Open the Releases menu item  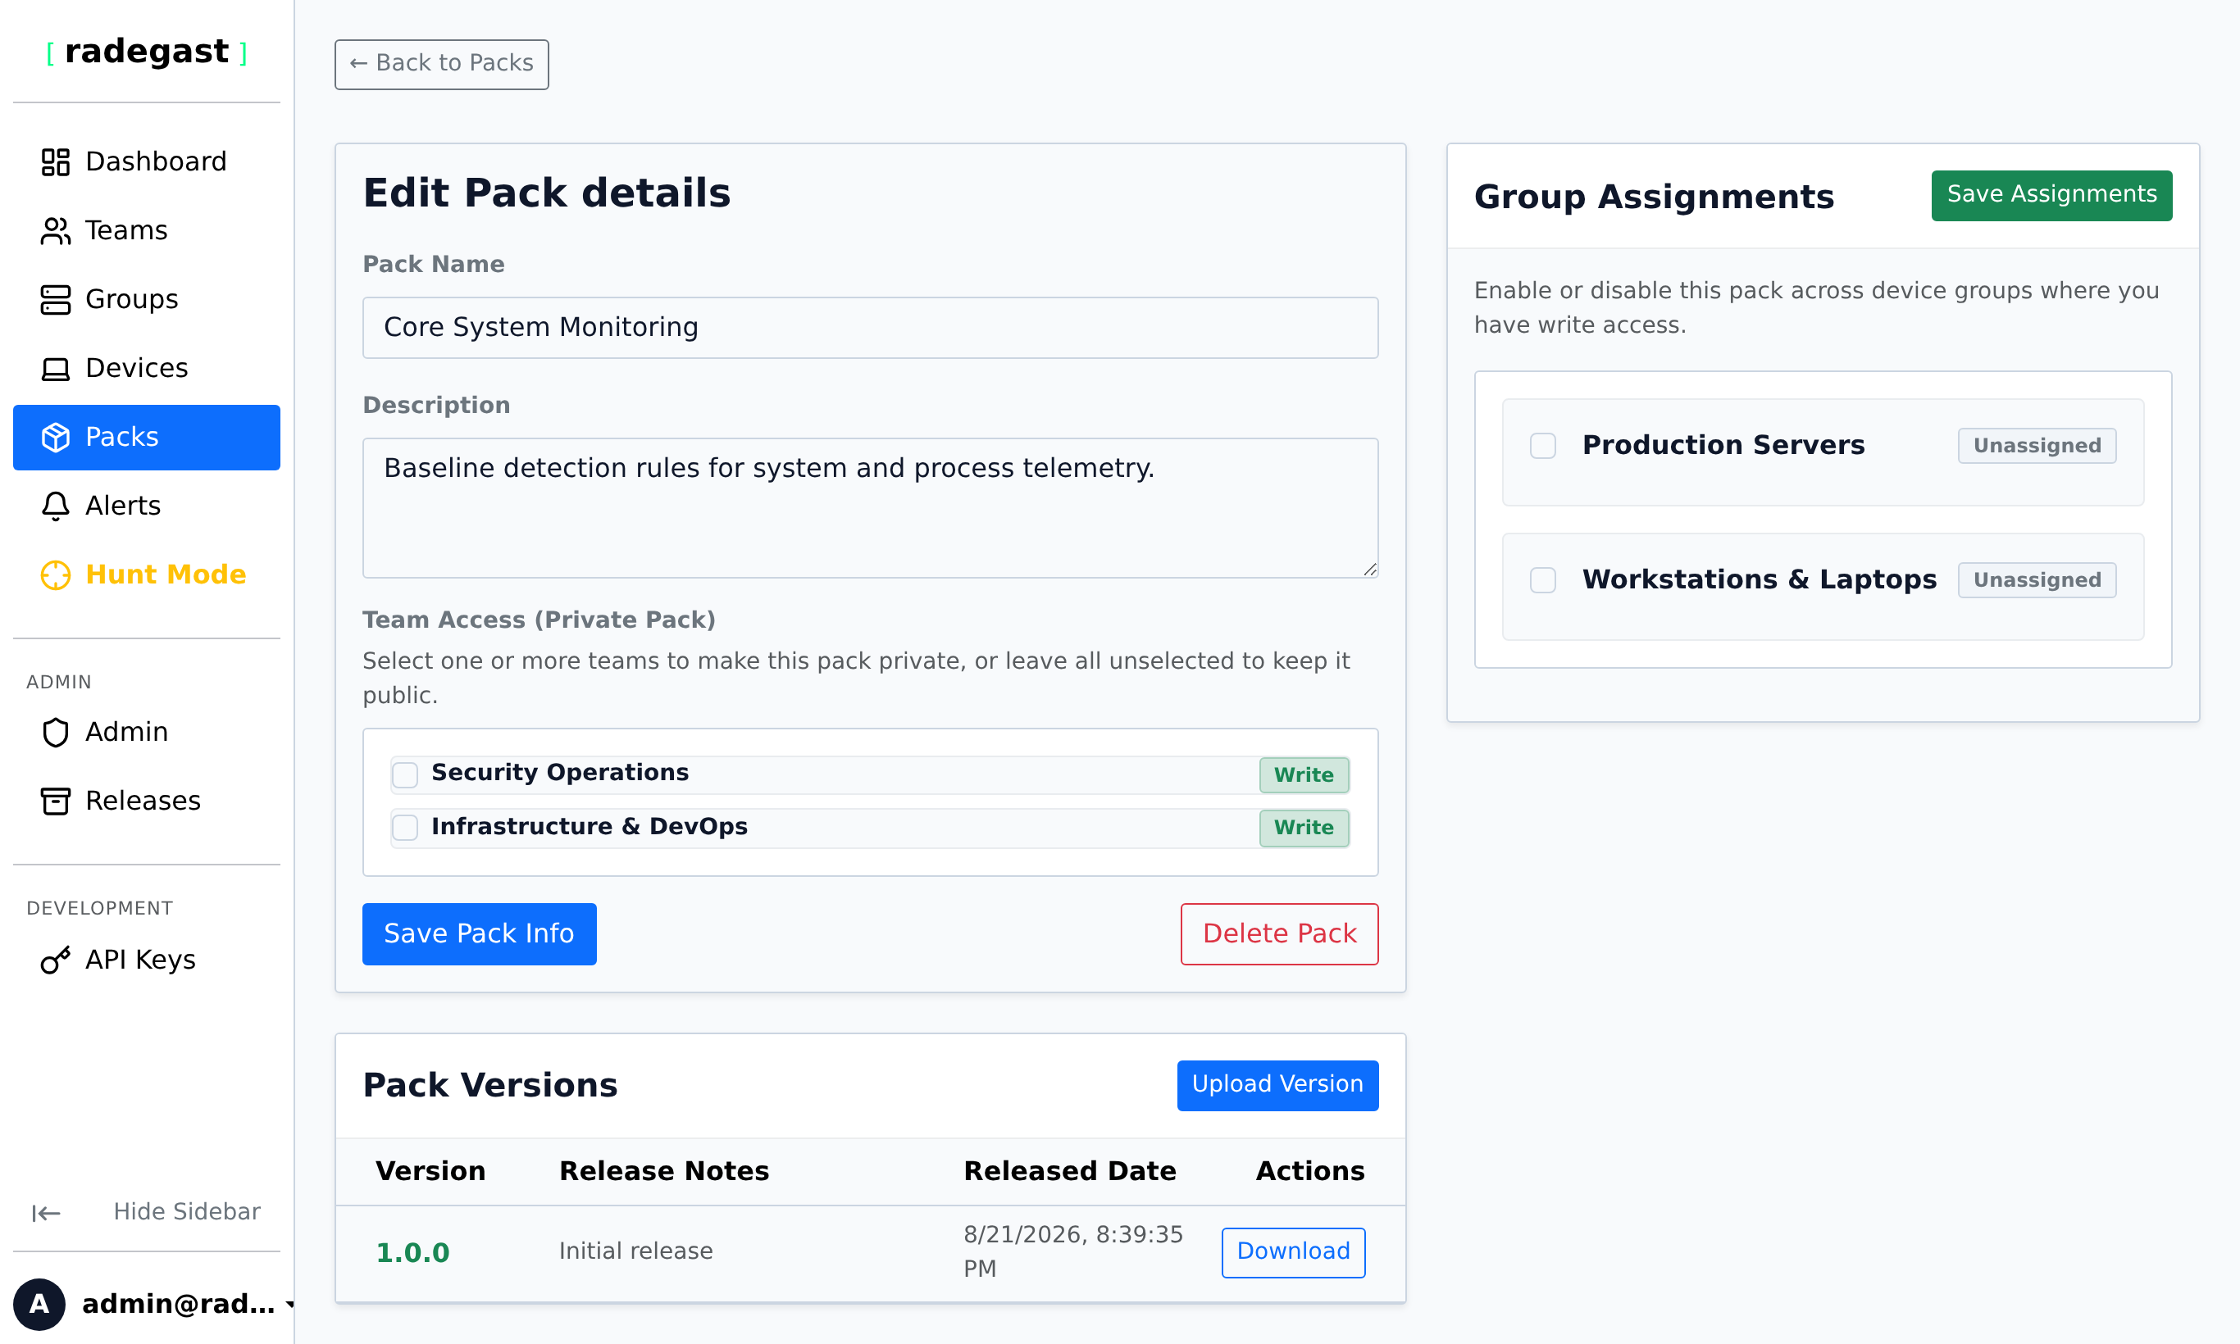[x=147, y=801]
